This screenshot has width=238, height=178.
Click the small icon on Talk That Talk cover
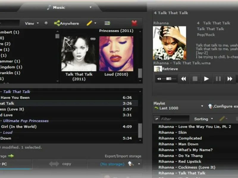93,39
